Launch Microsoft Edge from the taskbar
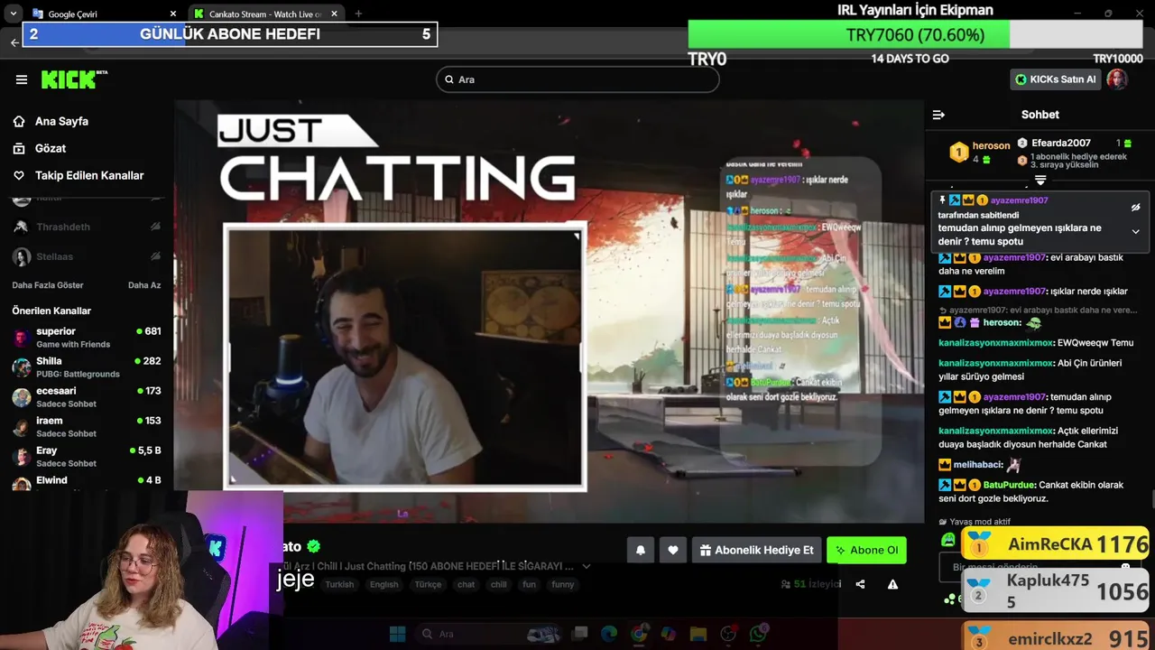 (x=609, y=634)
